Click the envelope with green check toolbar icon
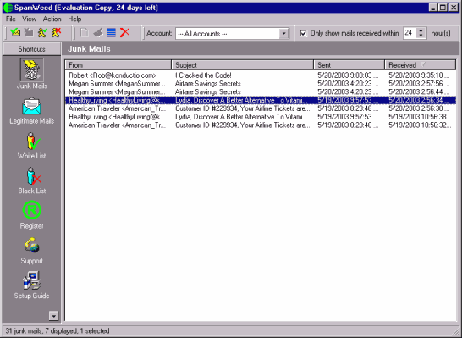This screenshot has width=462, height=338. 15,32
